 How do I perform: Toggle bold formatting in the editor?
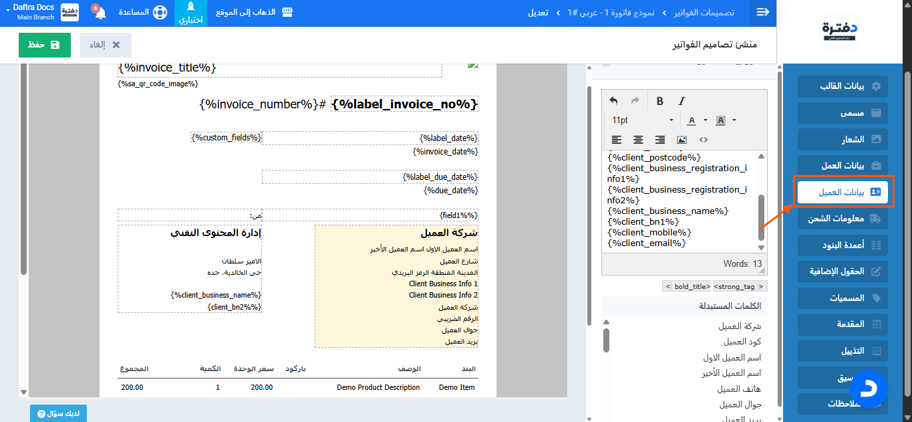pyautogui.click(x=659, y=101)
